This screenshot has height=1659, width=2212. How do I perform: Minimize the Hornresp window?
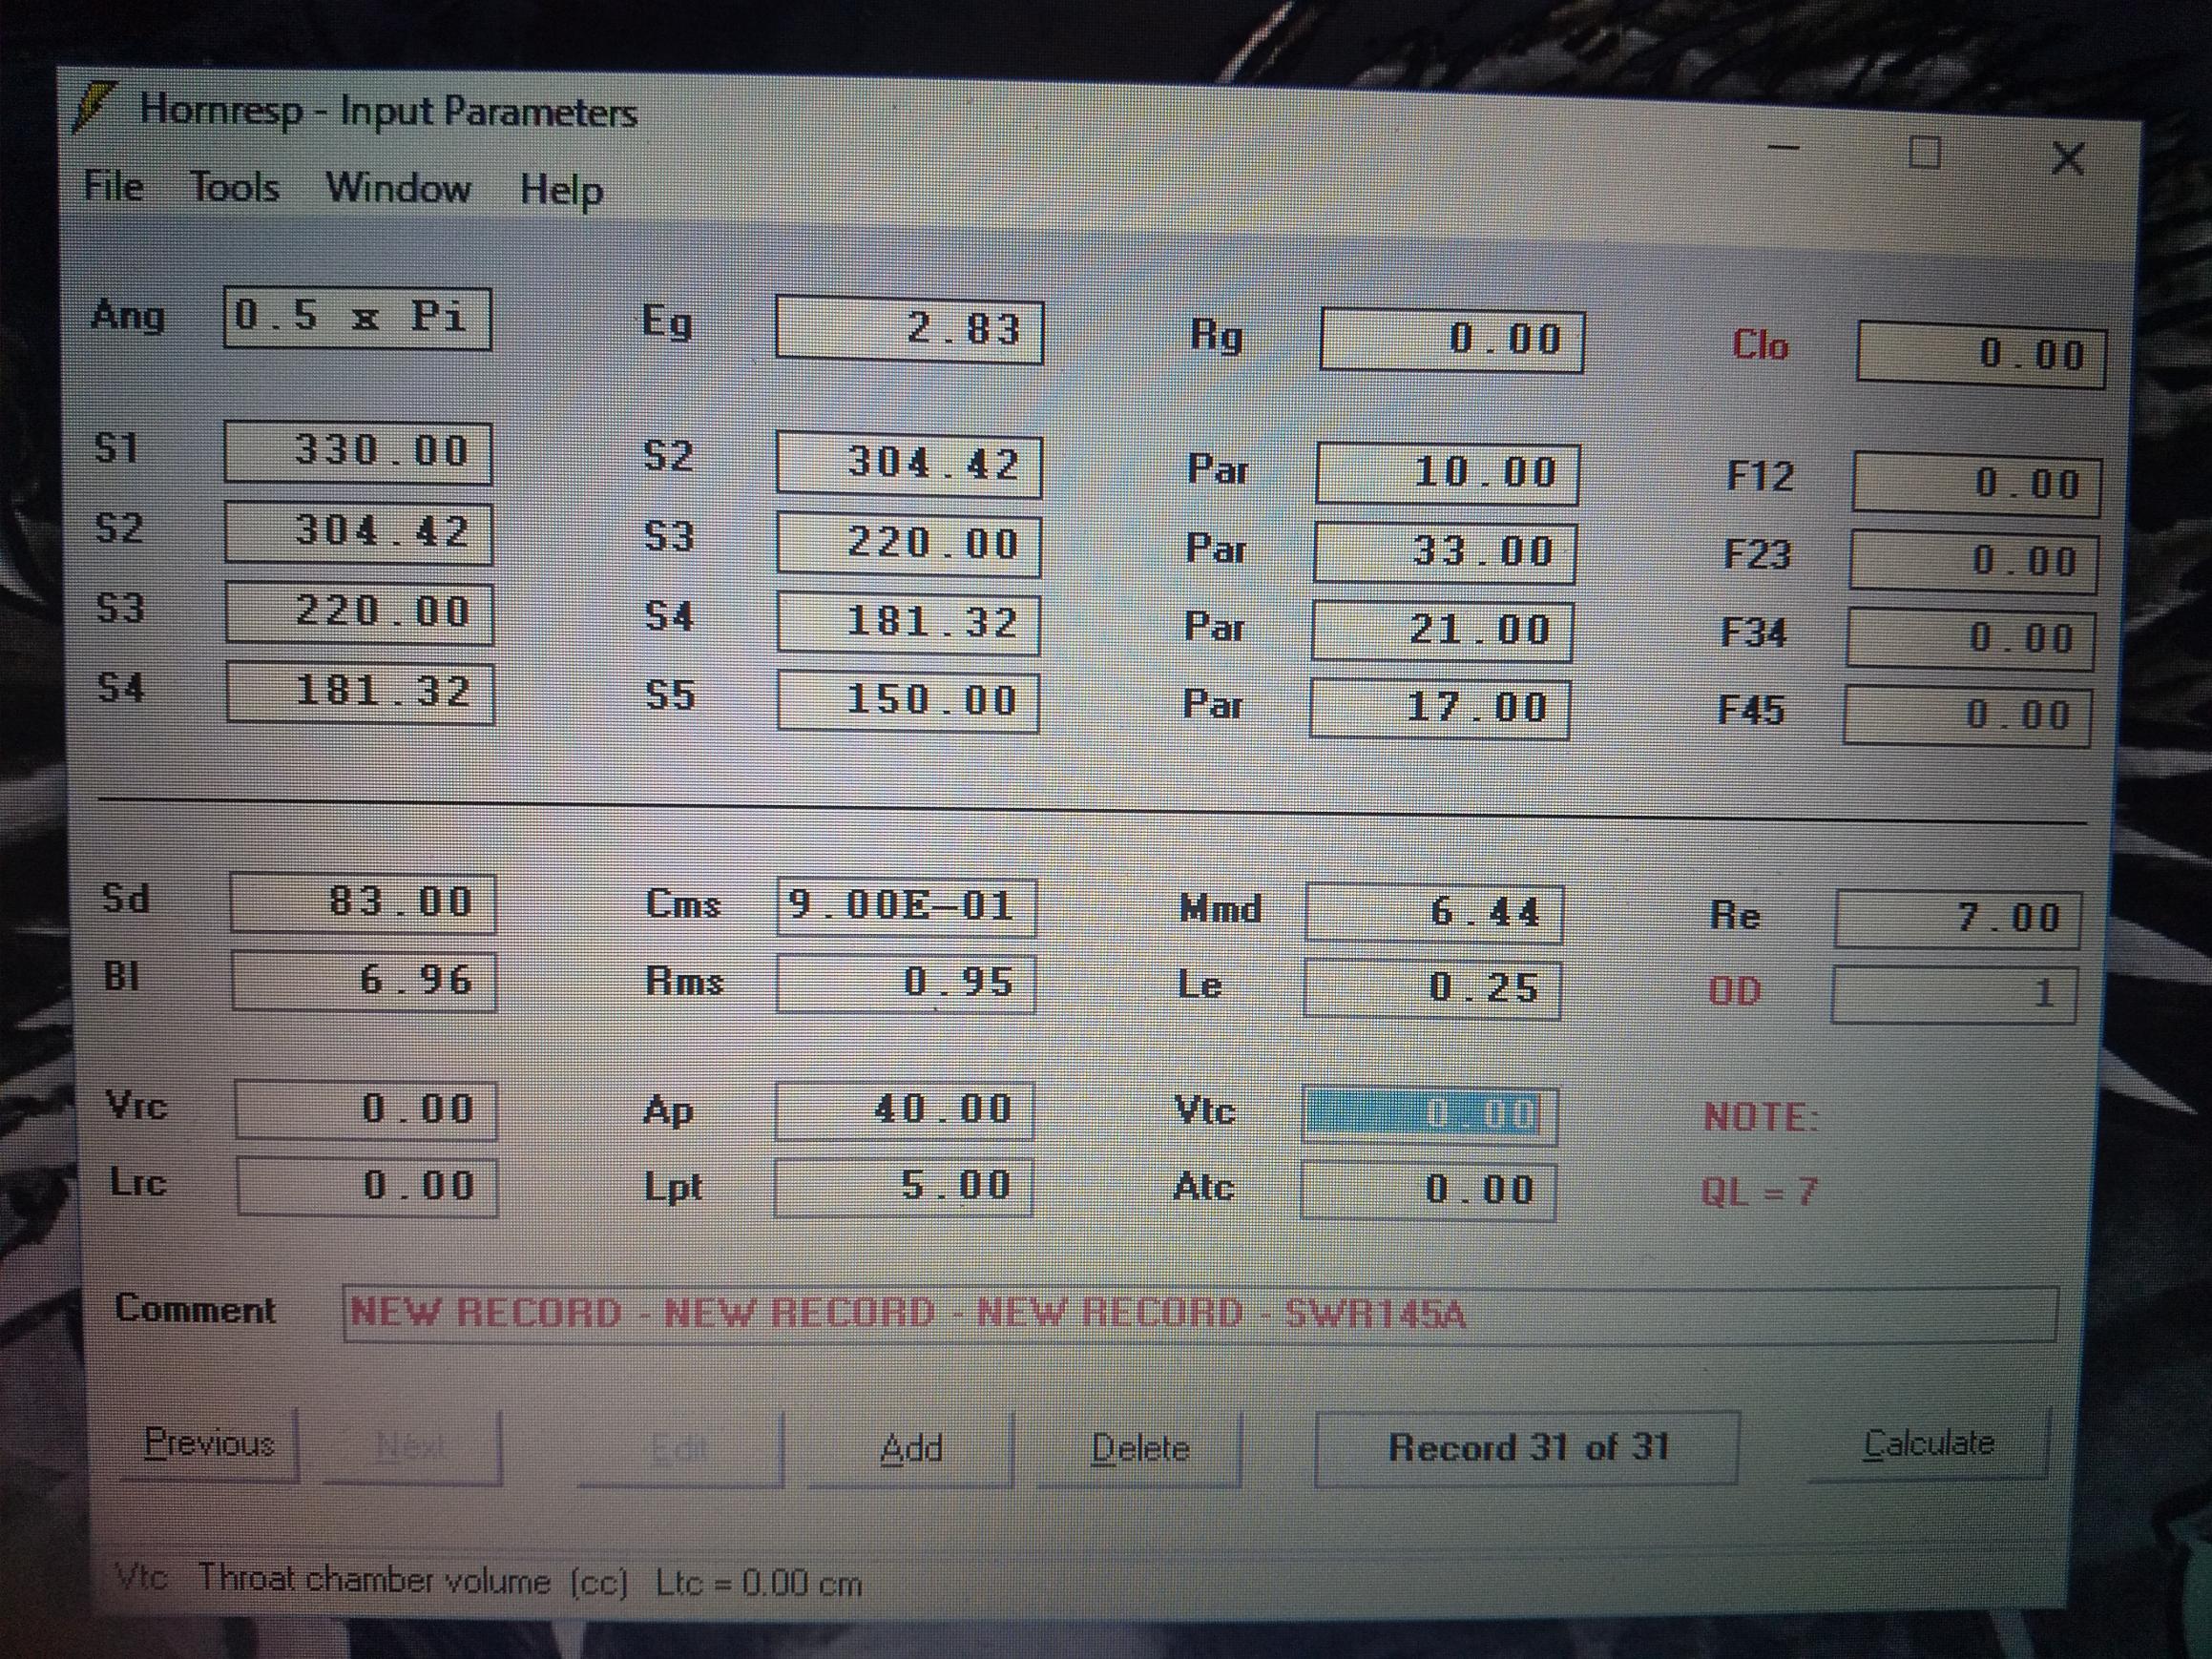(x=1782, y=147)
